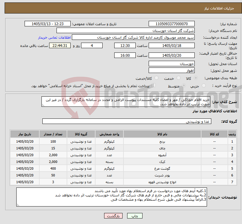This screenshot has height=224, width=242.
Task: Click the گروه کالا column header
Action: [81, 134]
